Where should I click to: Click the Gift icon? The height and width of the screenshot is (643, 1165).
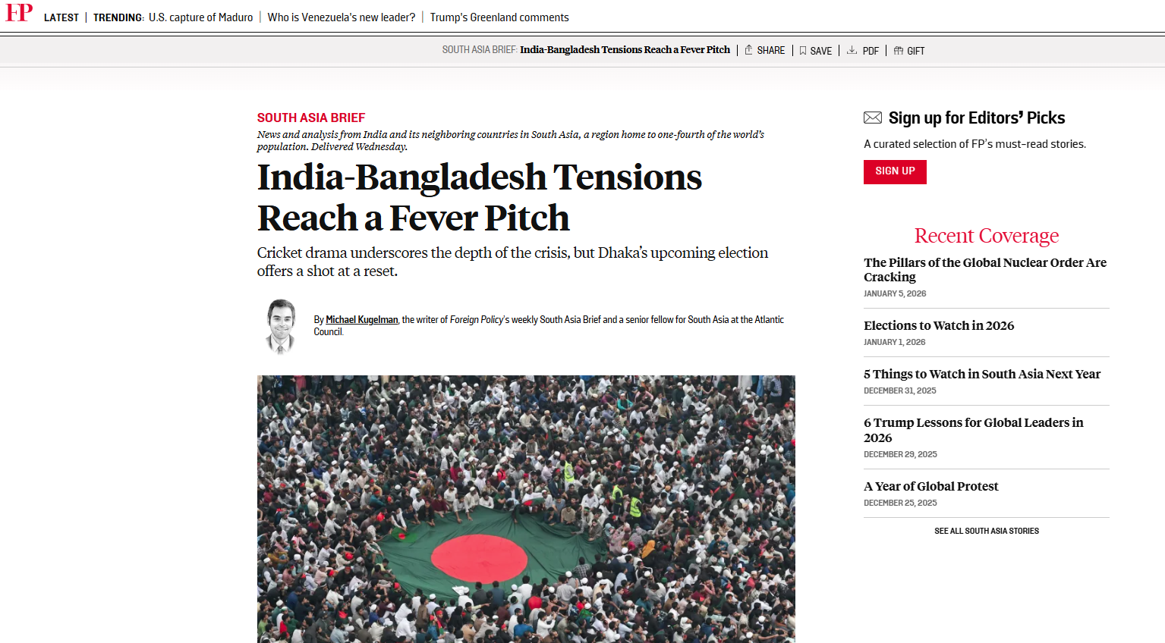tap(899, 51)
